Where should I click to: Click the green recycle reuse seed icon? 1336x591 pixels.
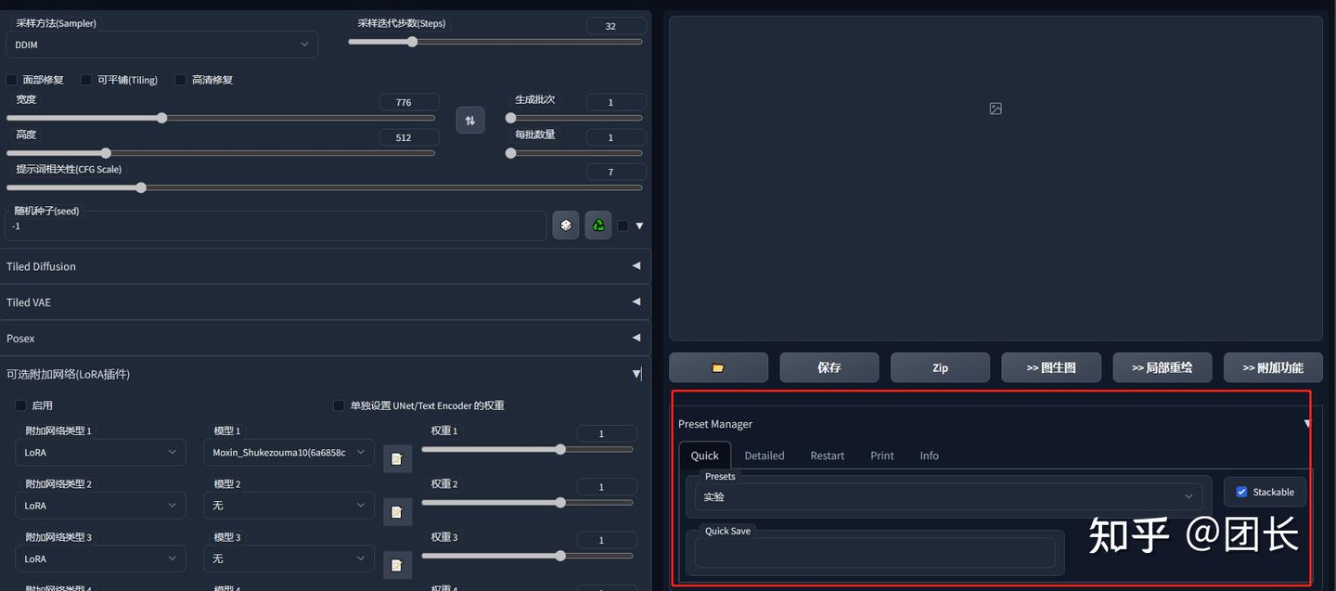coord(598,225)
